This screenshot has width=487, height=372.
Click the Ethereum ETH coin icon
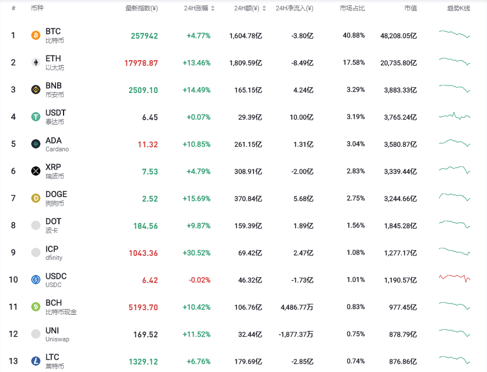tap(36, 62)
